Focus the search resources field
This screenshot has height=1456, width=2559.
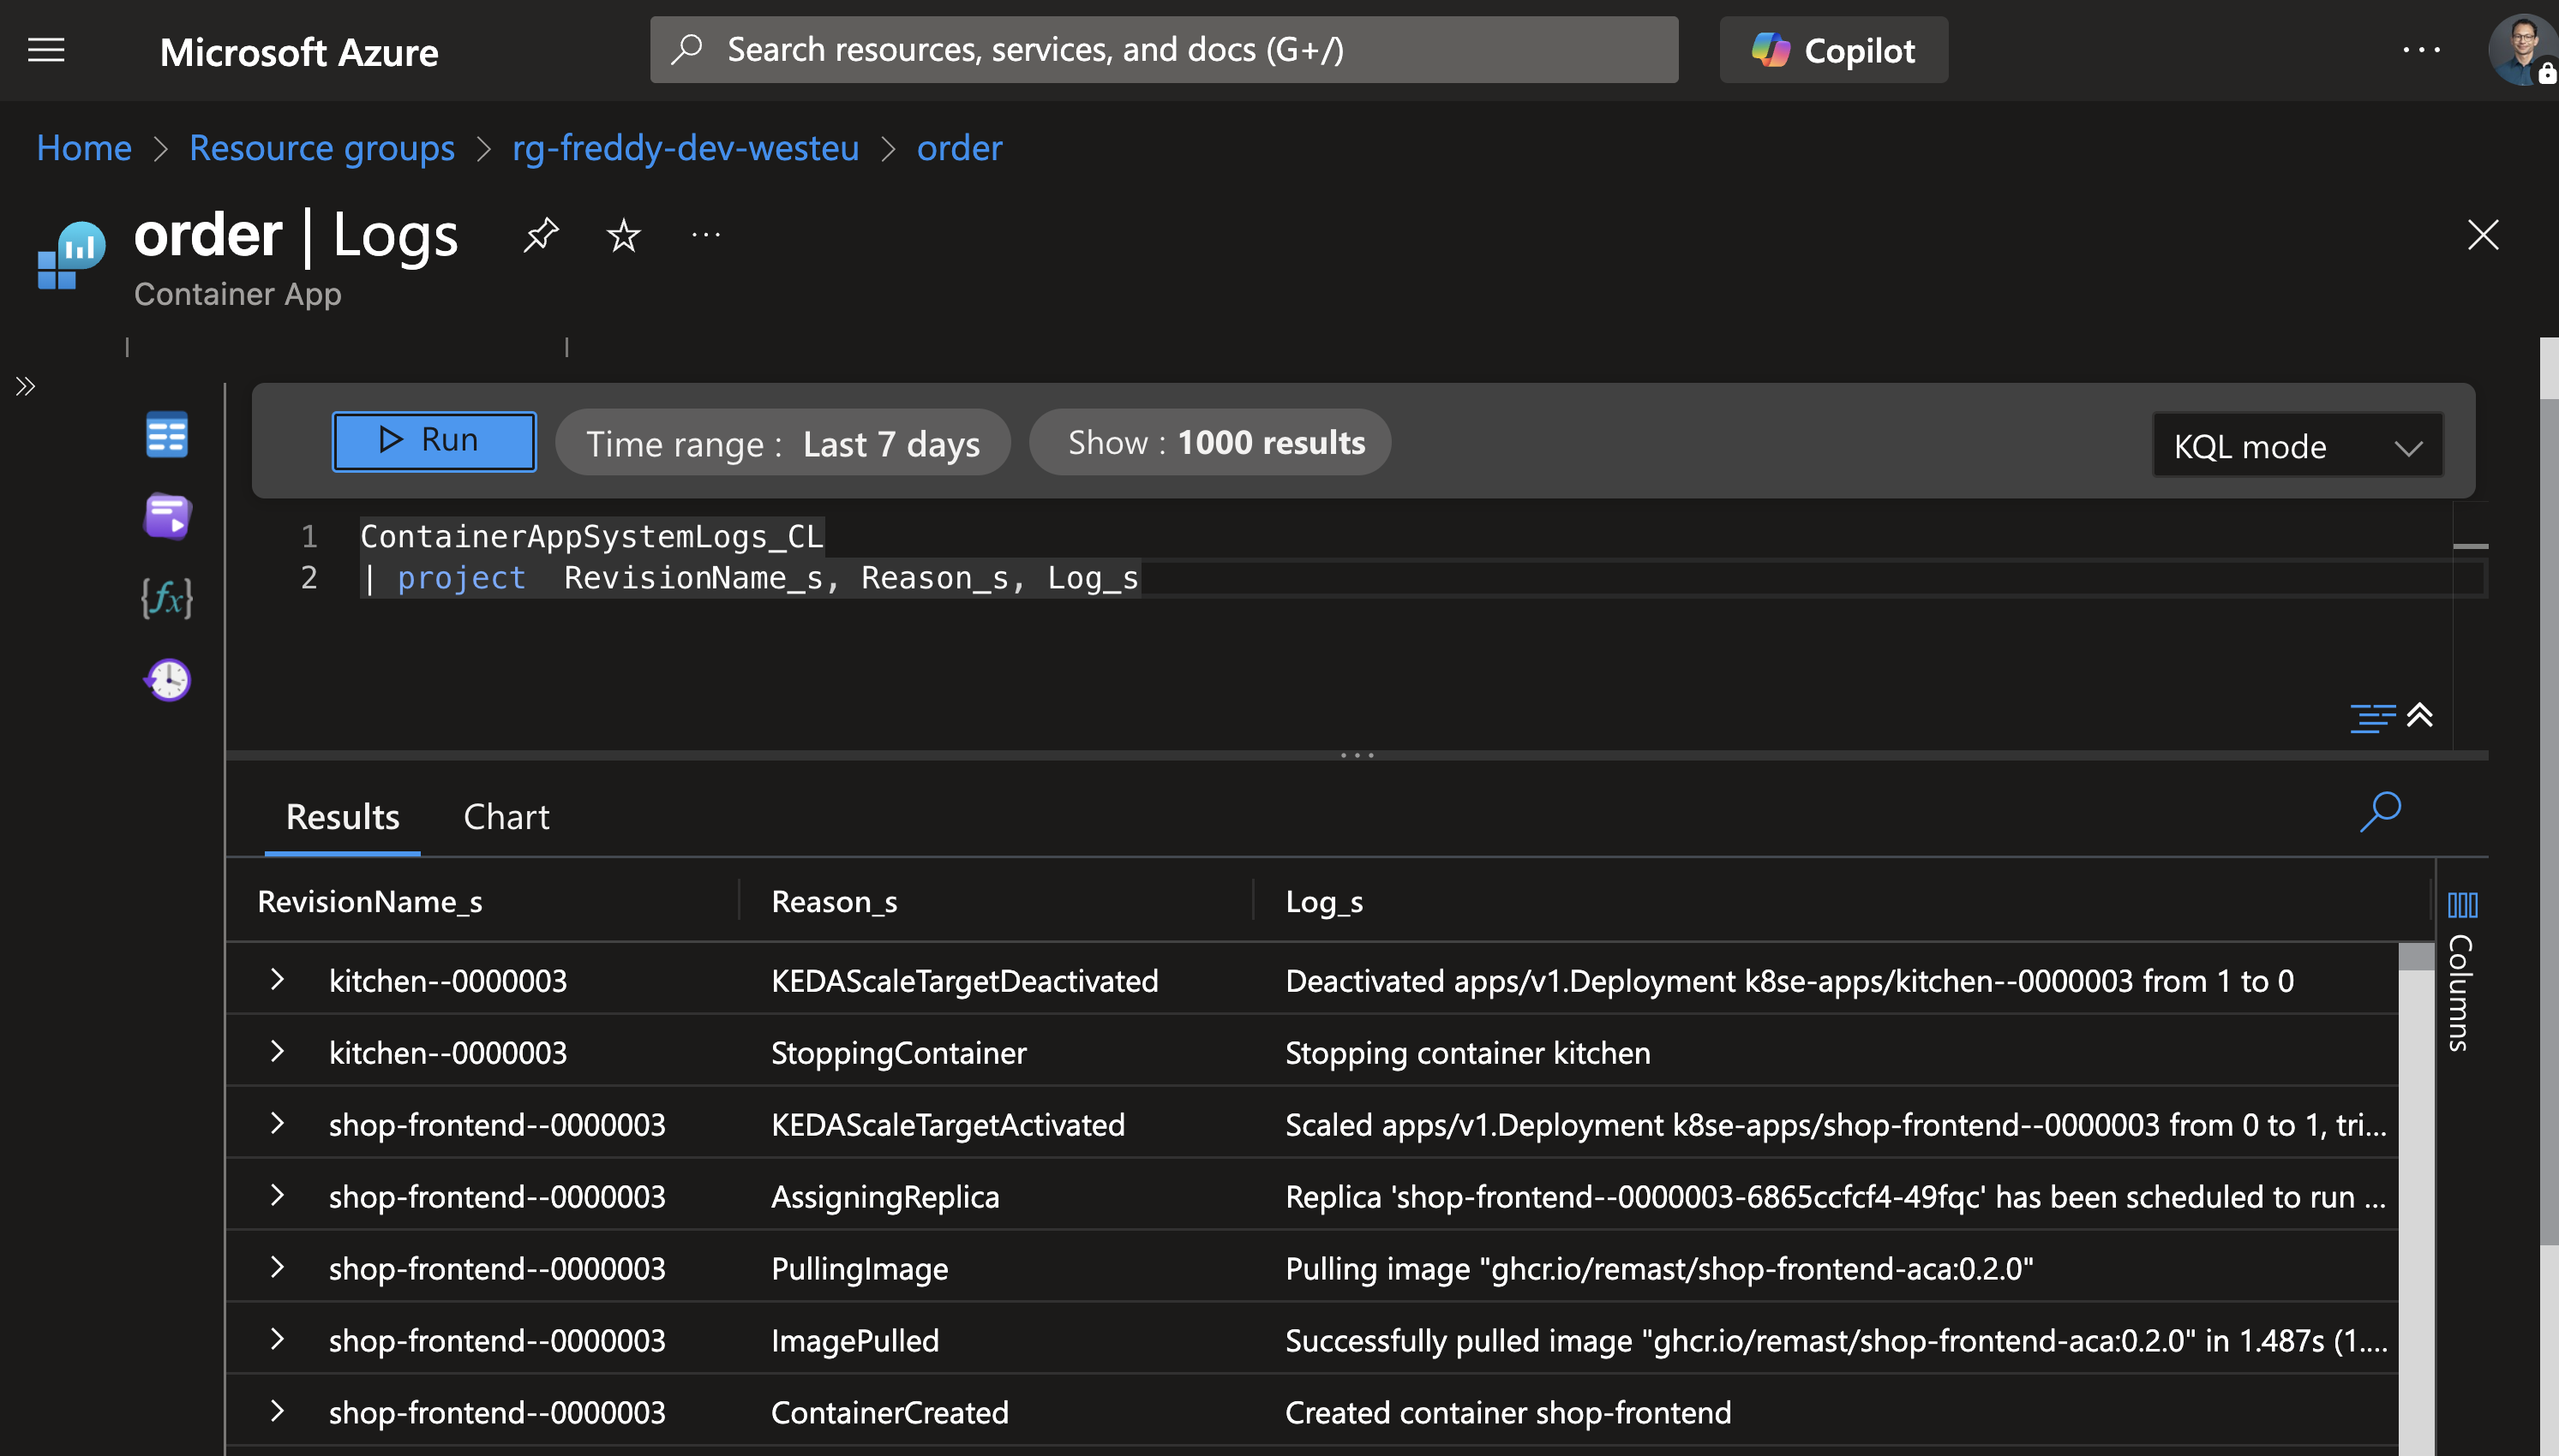coord(1164,50)
